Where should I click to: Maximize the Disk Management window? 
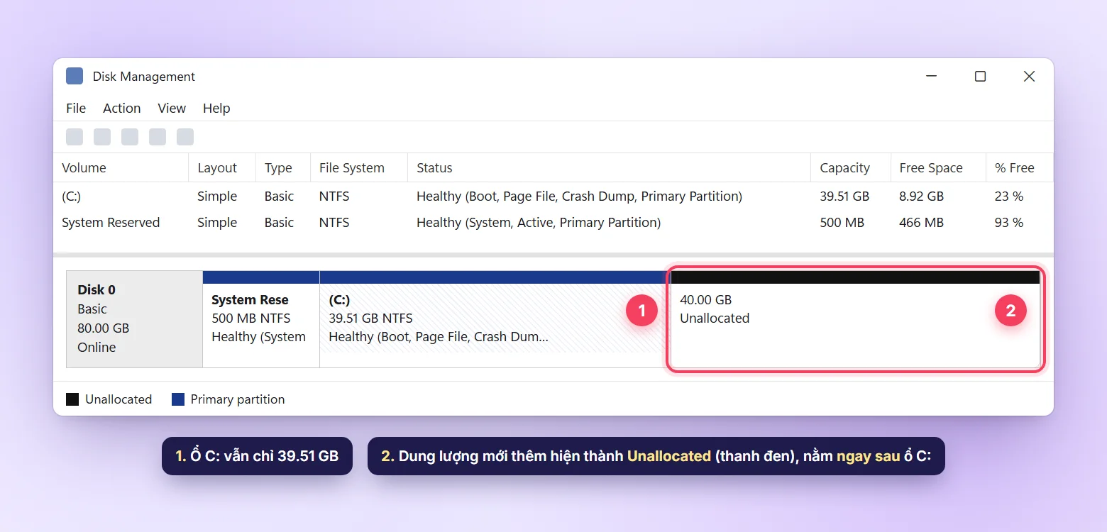pyautogui.click(x=980, y=76)
